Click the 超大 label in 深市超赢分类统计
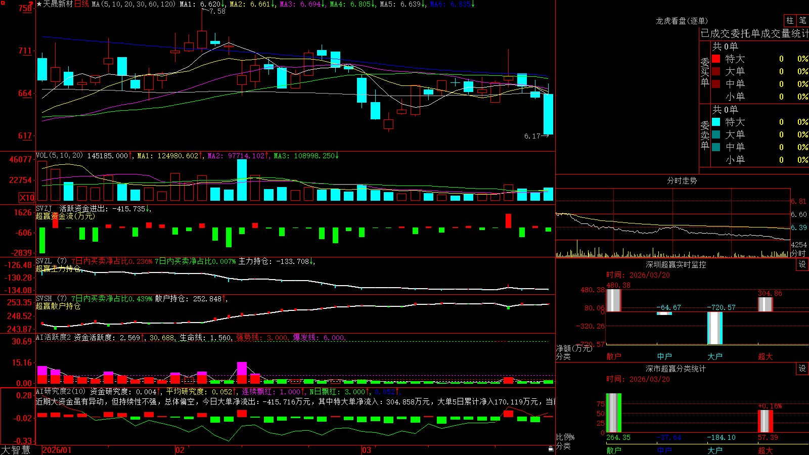The width and height of the screenshot is (809, 455). click(766, 450)
